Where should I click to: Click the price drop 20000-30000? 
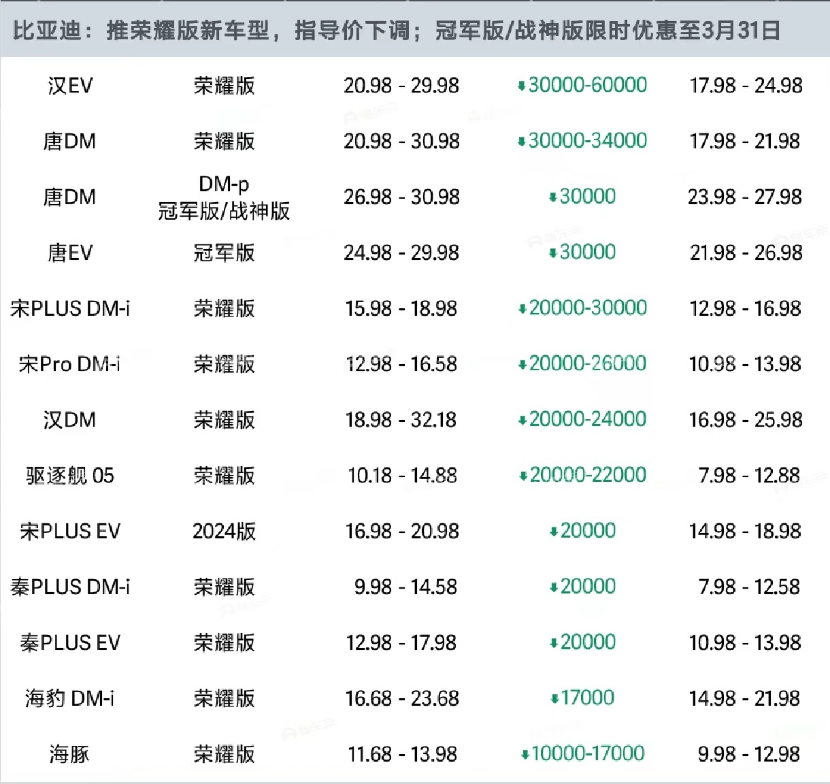coord(582,308)
